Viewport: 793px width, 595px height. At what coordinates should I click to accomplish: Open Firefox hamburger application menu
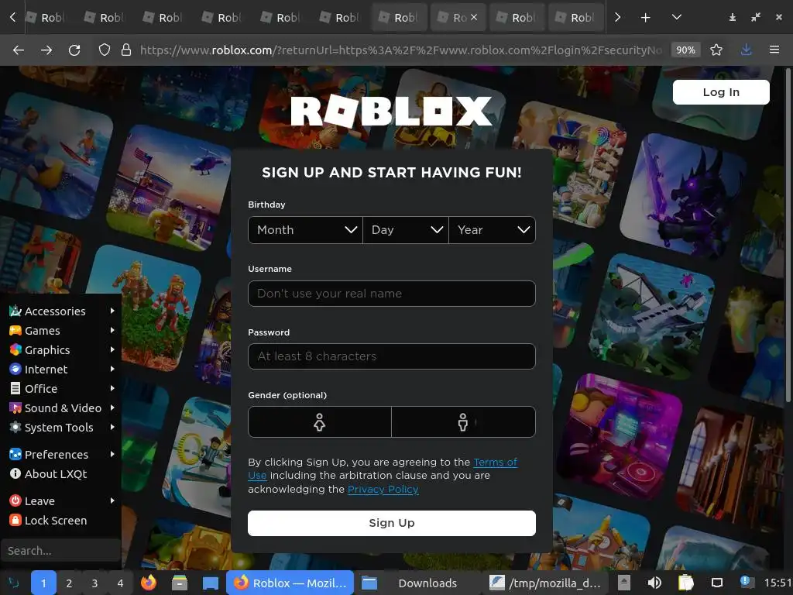(774, 50)
